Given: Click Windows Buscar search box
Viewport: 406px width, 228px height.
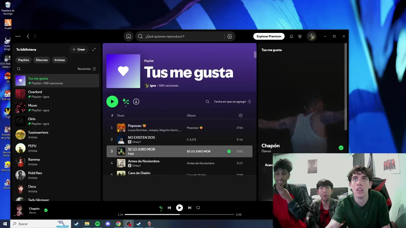Looking at the screenshot, I should point(41,224).
